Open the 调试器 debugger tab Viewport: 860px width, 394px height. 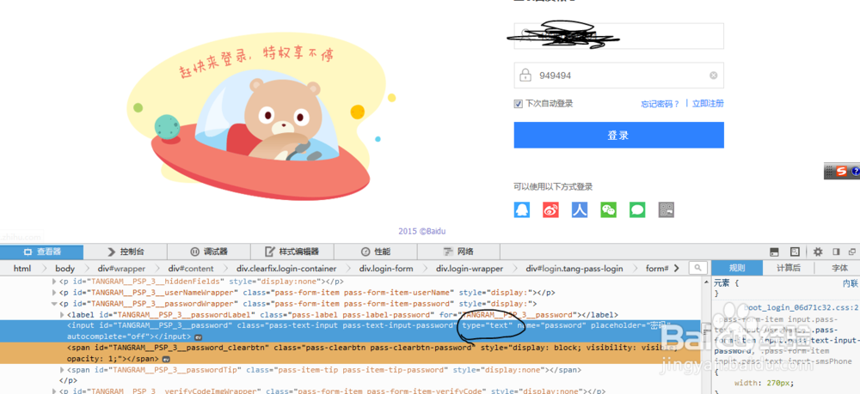coord(209,252)
